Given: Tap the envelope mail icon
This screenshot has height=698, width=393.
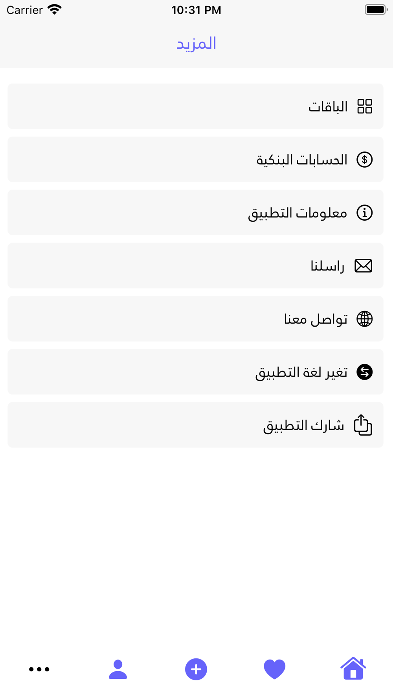Looking at the screenshot, I should click(x=363, y=266).
